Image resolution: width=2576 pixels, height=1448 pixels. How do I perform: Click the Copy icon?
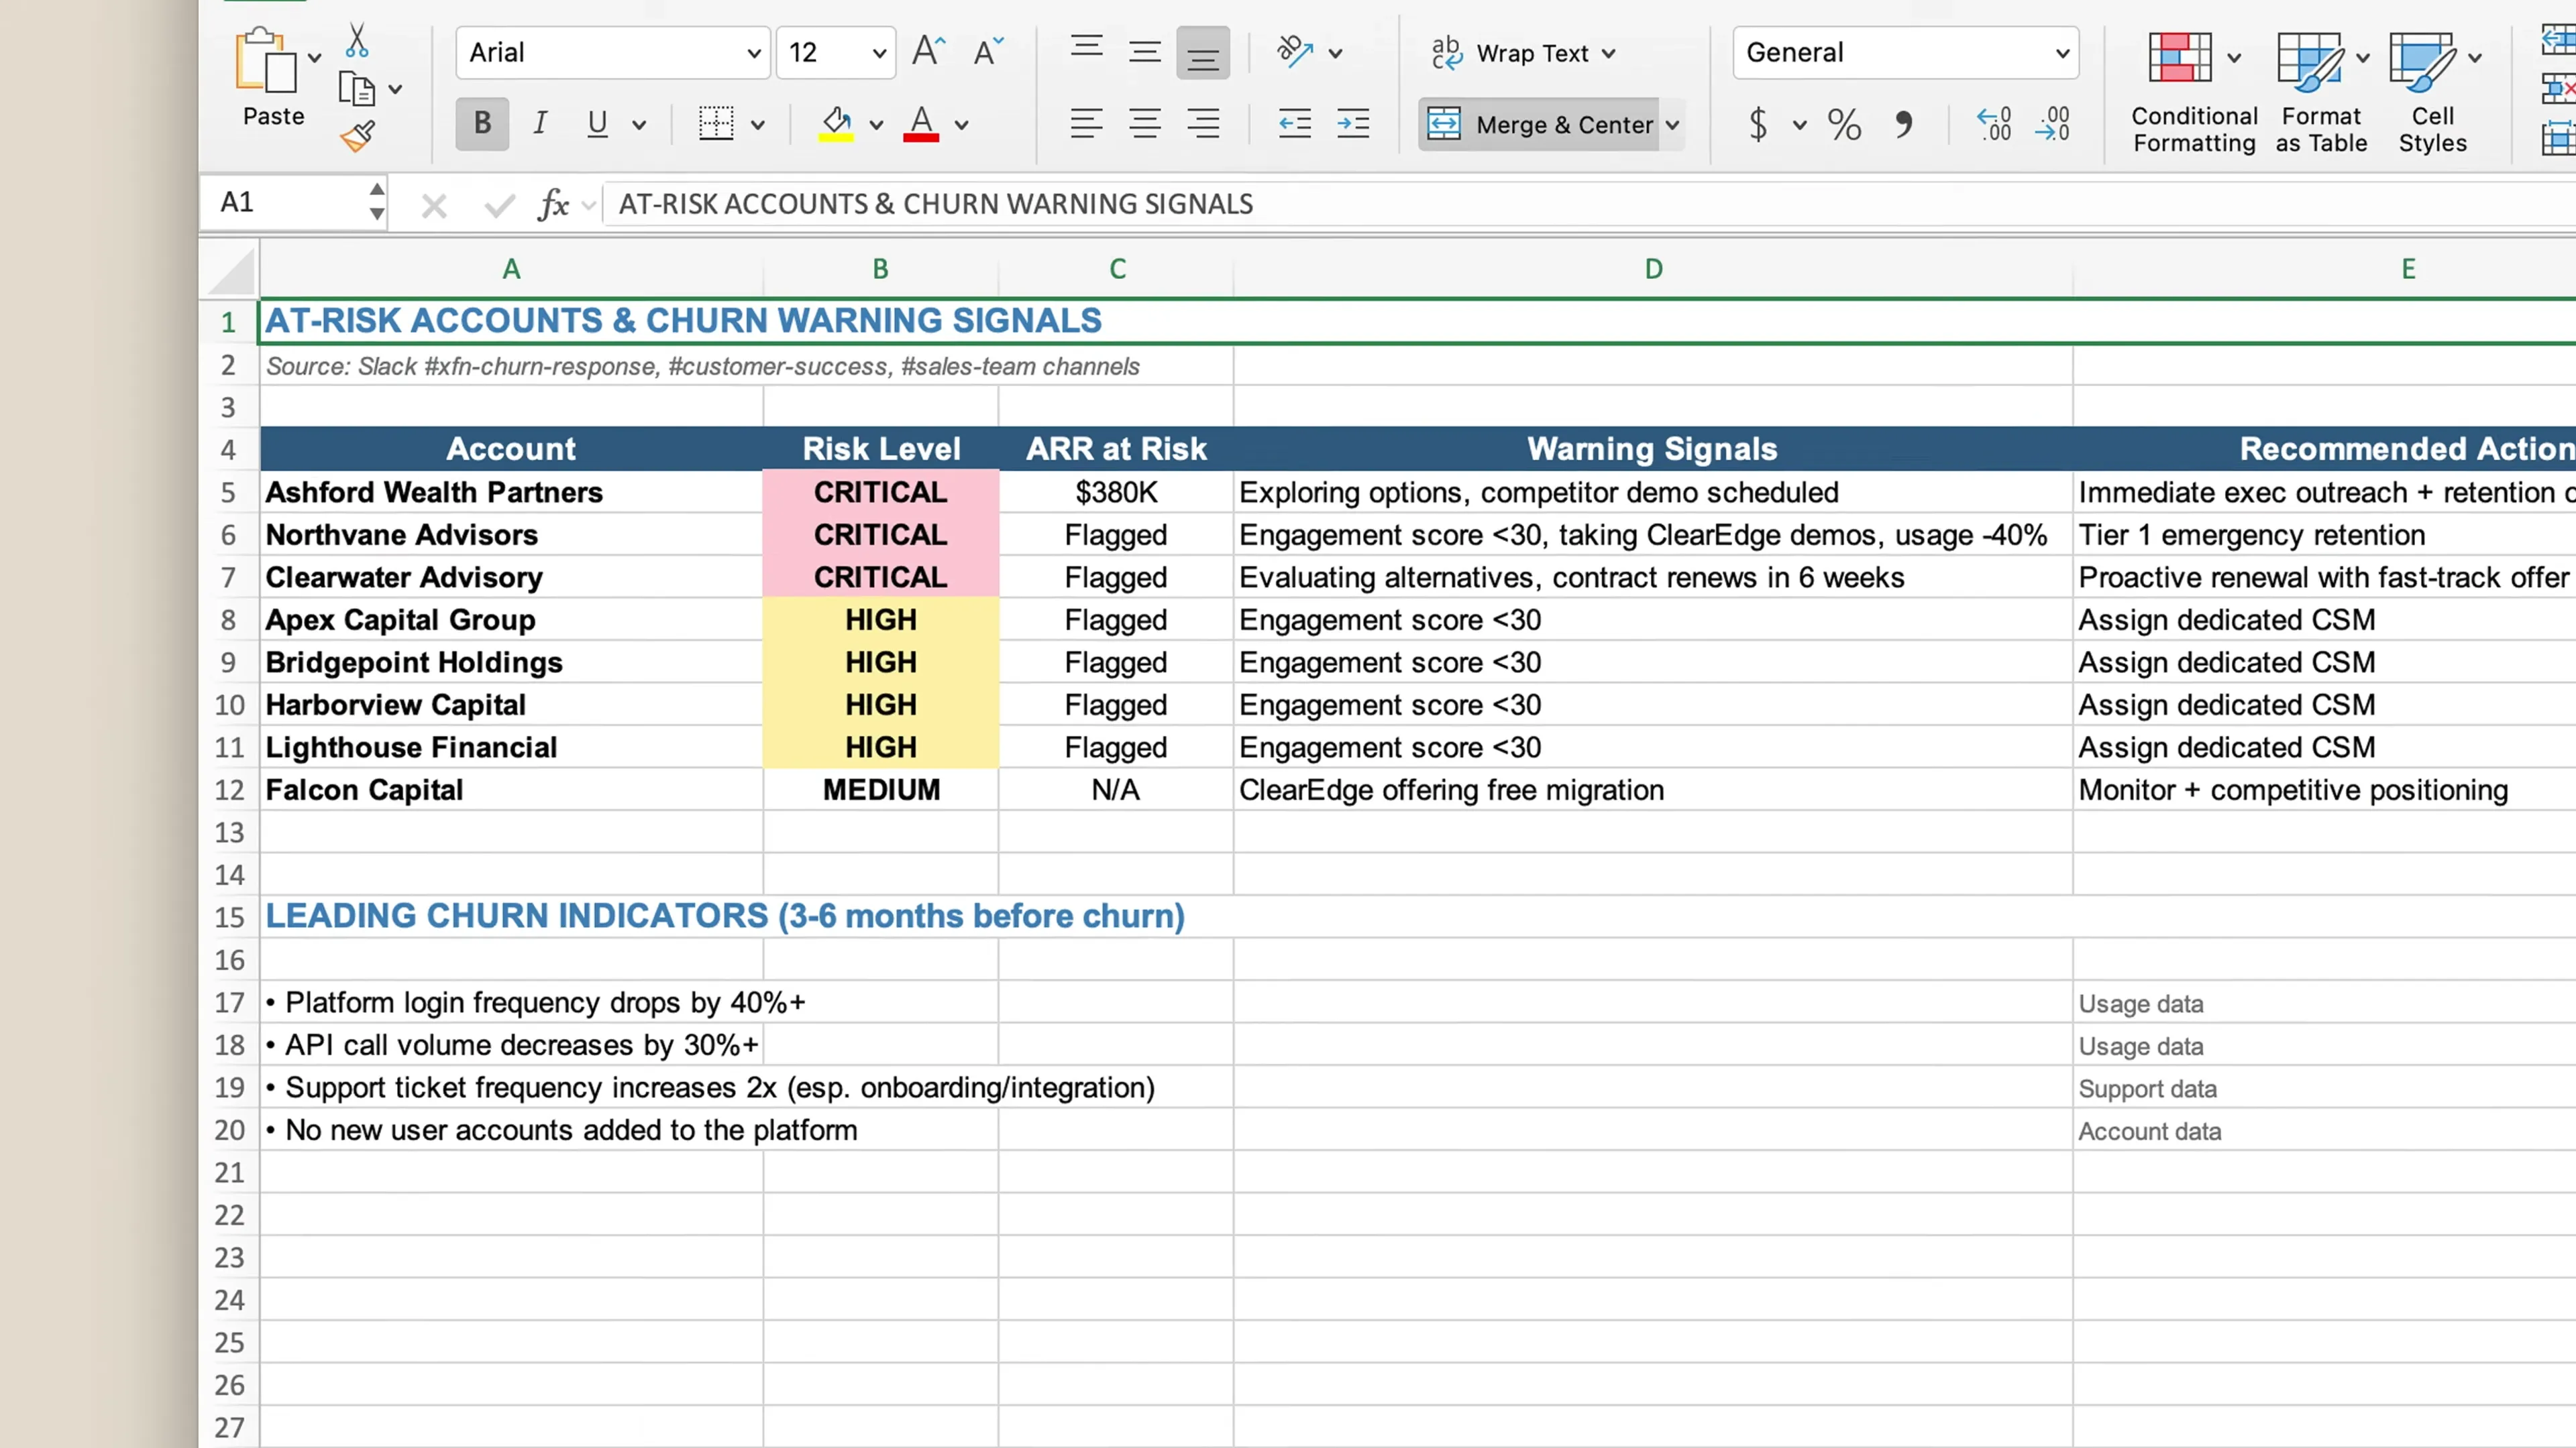357,89
